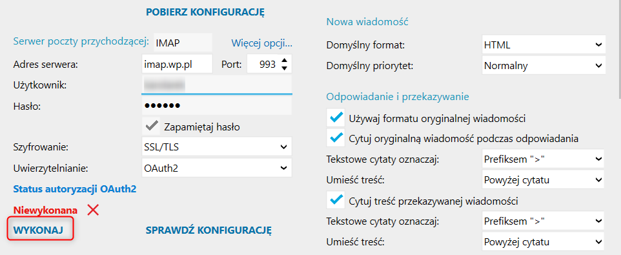
Task: Expand the Domyślny priorytet Normalny dropdown
Action: click(x=544, y=65)
